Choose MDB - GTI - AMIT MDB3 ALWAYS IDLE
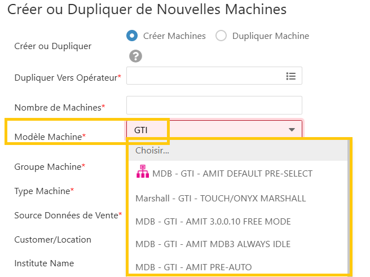 click(x=238, y=244)
